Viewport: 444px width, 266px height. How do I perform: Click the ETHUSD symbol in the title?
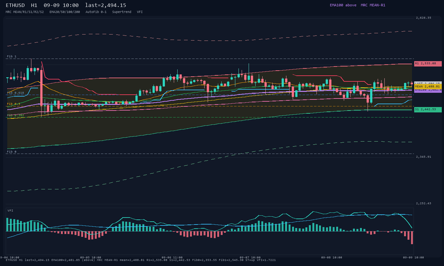click(15, 5)
